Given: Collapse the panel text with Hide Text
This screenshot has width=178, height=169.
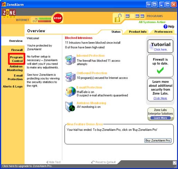Looking at the screenshot, I should tap(53, 162).
